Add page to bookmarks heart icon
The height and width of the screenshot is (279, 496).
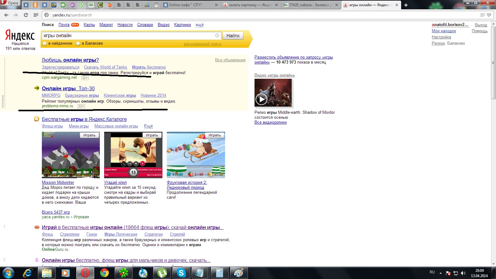tap(489, 15)
